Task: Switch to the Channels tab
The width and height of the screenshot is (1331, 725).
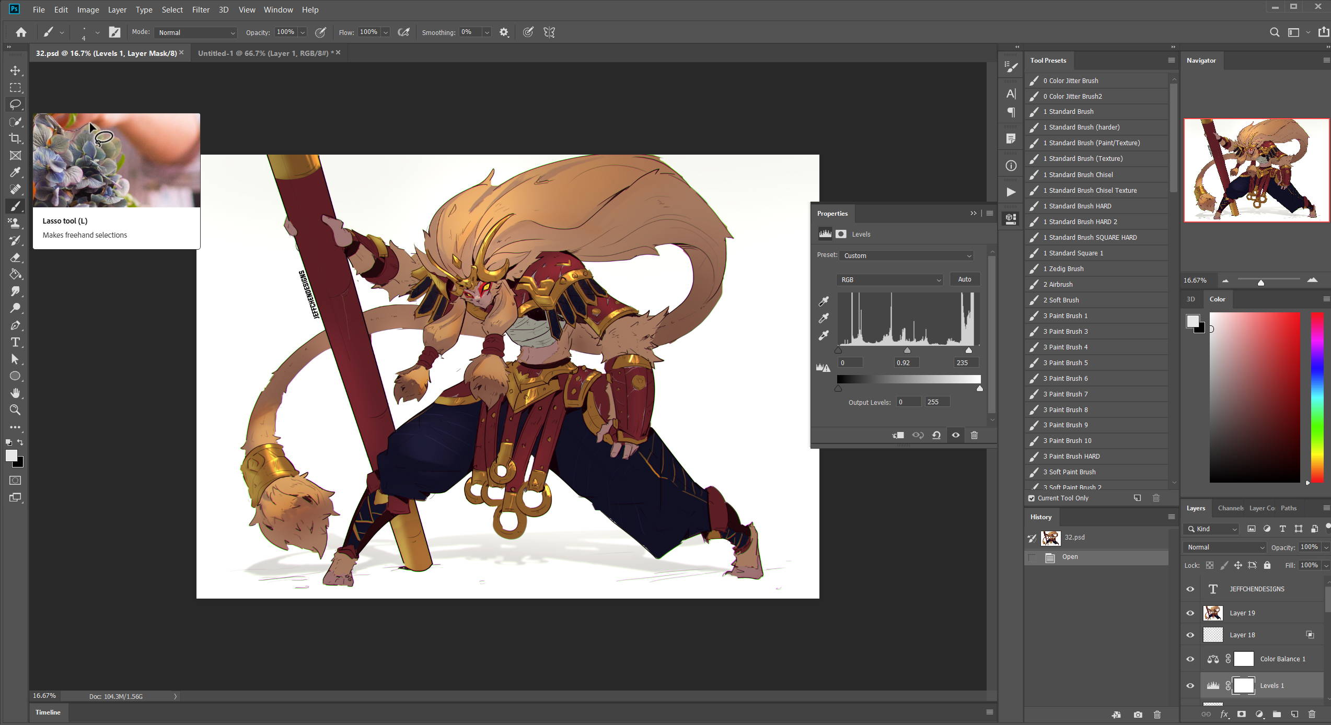Action: [1230, 508]
